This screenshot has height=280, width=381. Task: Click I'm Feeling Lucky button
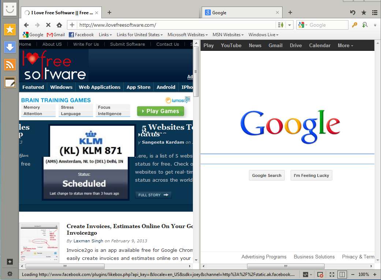(311, 175)
